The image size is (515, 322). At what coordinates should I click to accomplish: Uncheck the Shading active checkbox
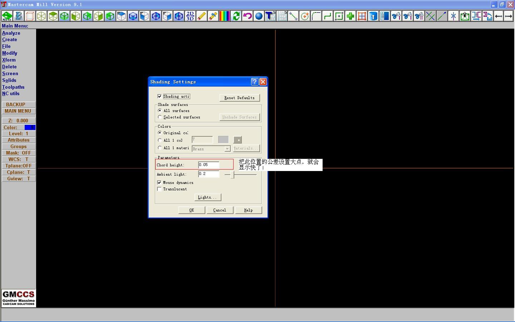[160, 96]
